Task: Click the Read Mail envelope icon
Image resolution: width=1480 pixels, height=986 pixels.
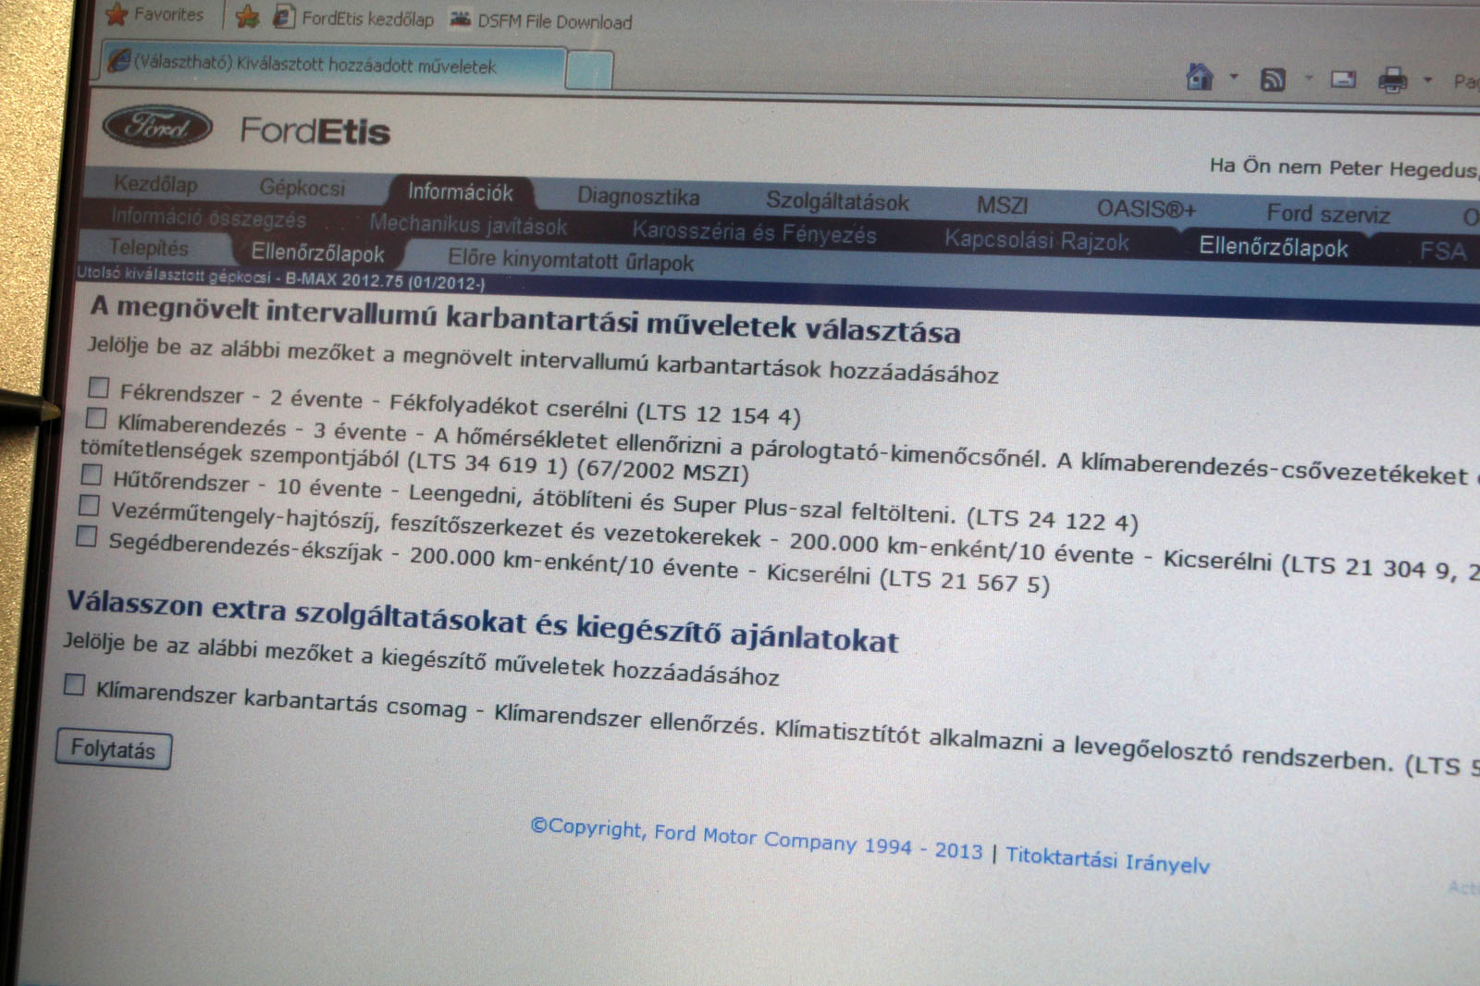Action: click(1343, 80)
